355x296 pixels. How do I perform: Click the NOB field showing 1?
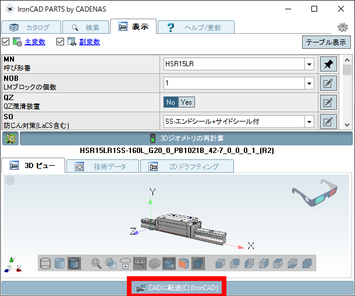click(234, 83)
